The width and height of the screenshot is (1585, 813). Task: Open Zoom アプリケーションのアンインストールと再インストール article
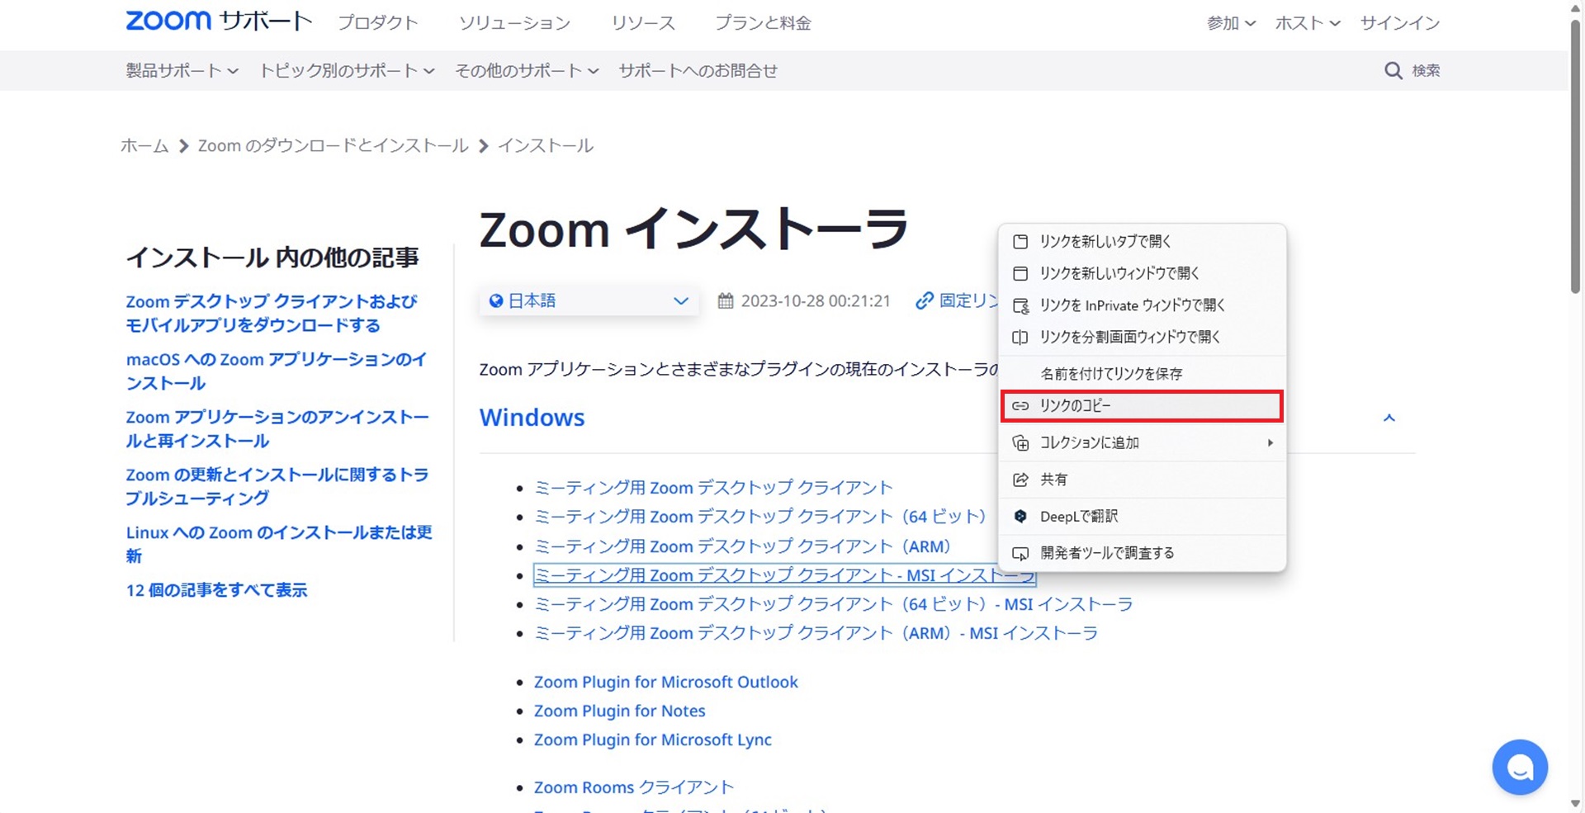pyautogui.click(x=277, y=429)
